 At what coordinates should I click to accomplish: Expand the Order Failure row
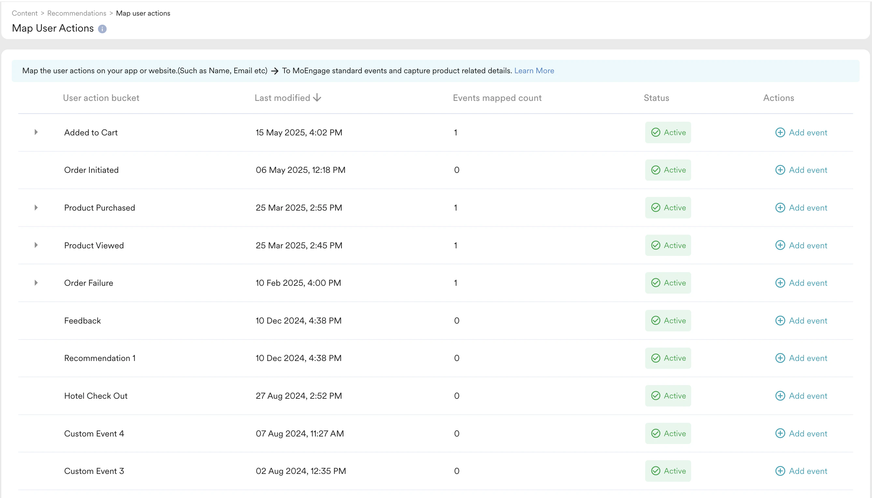click(x=36, y=283)
